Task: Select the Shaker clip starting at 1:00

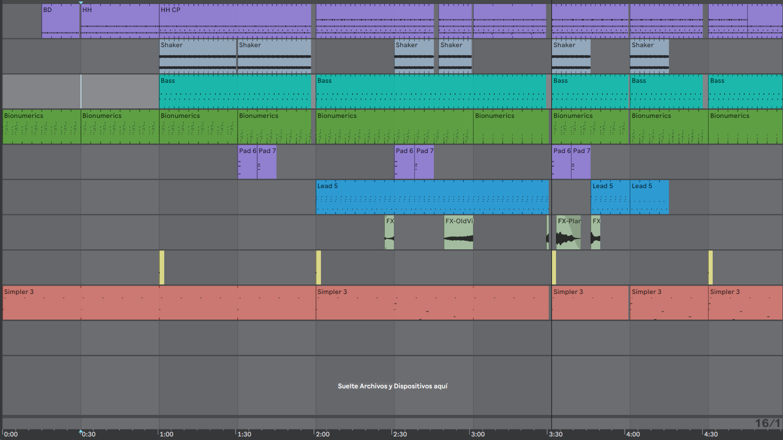Action: coord(198,57)
